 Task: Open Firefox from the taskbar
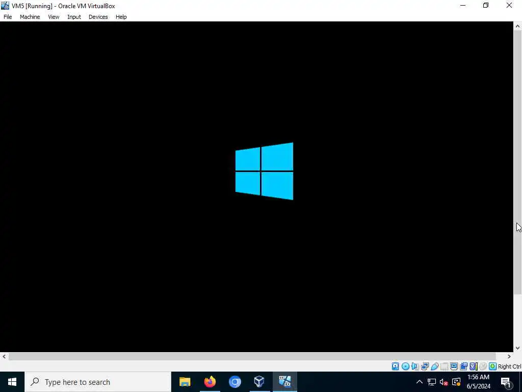(x=210, y=382)
